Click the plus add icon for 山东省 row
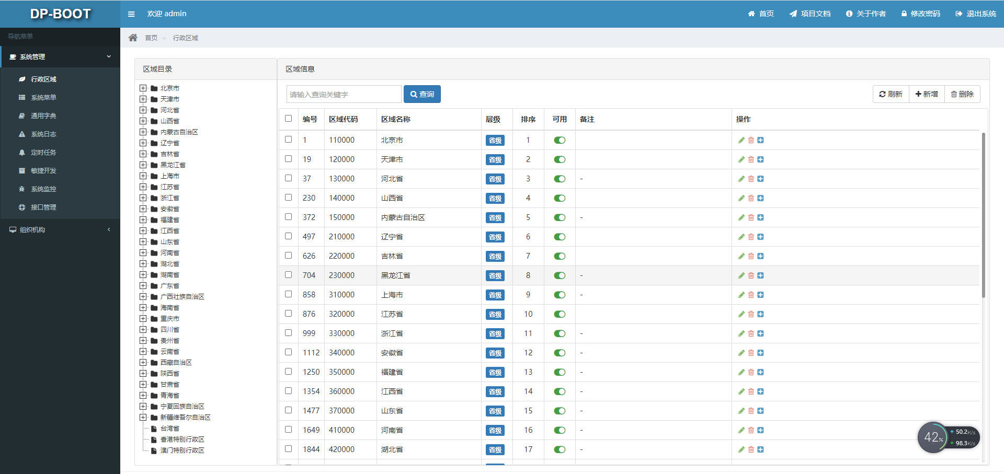Screen dimensions: 1004x474 coord(760,411)
